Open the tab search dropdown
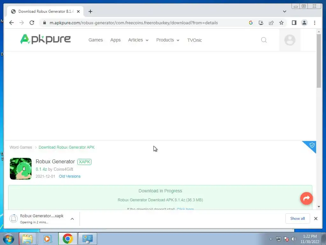 tap(284, 11)
